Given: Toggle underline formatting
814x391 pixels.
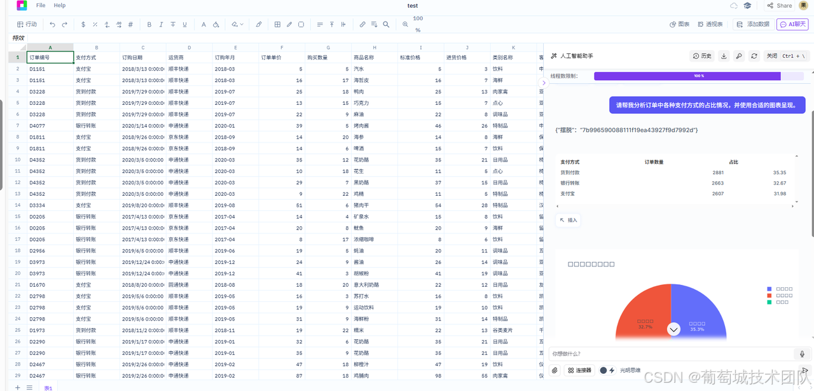Looking at the screenshot, I should tap(185, 24).
